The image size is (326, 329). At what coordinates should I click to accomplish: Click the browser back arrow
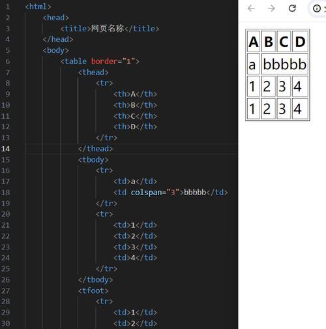tap(251, 8)
